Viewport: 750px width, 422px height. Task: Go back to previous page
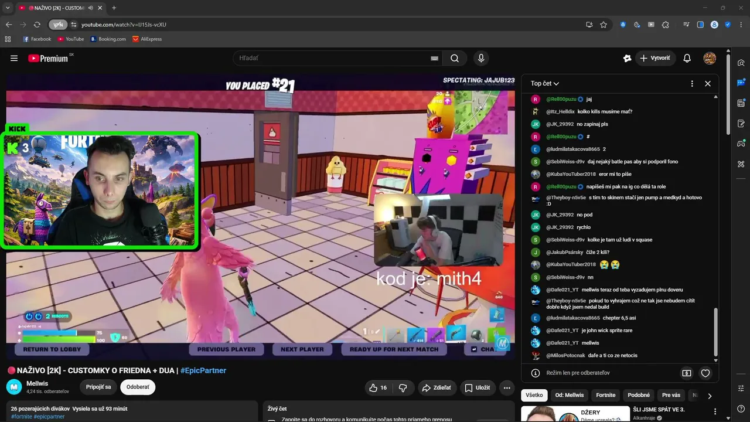(9, 25)
